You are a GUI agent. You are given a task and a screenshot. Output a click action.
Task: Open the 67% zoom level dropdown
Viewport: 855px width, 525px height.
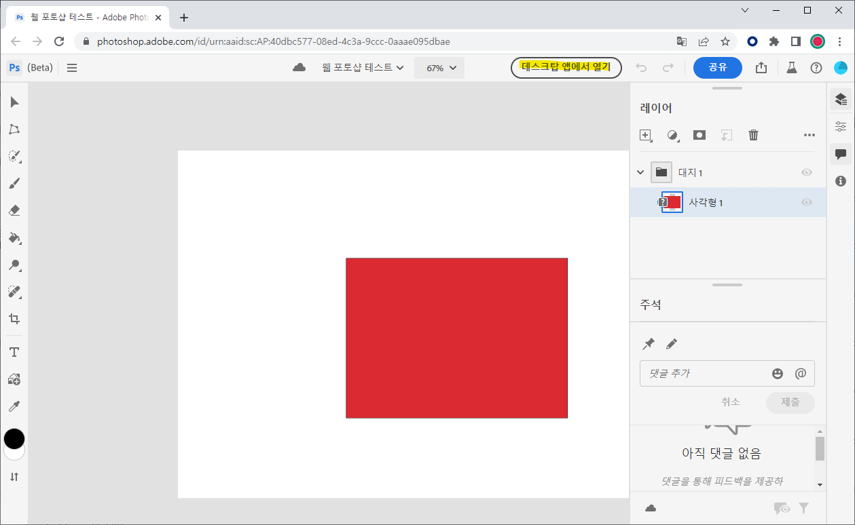[439, 68]
